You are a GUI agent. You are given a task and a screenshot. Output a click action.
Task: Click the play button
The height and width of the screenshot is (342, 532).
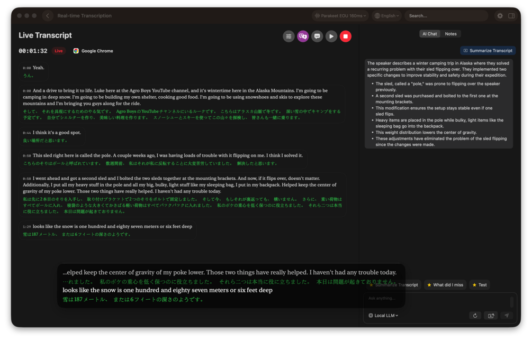331,36
